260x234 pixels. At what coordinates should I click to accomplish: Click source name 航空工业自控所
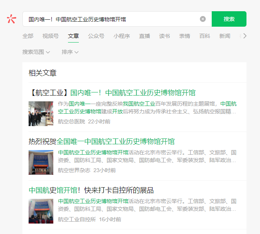(x=77, y=219)
